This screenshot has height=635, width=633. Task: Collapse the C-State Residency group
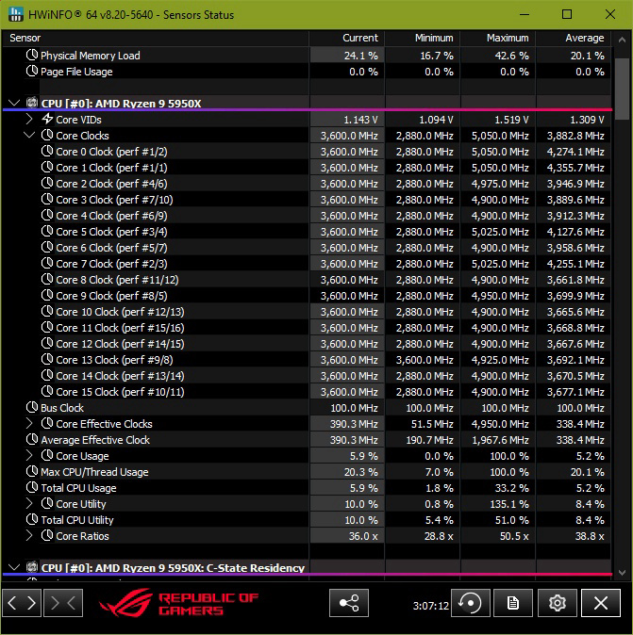tap(14, 567)
